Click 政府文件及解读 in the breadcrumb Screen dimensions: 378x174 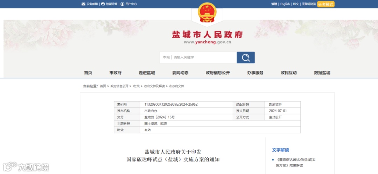click(x=154, y=86)
